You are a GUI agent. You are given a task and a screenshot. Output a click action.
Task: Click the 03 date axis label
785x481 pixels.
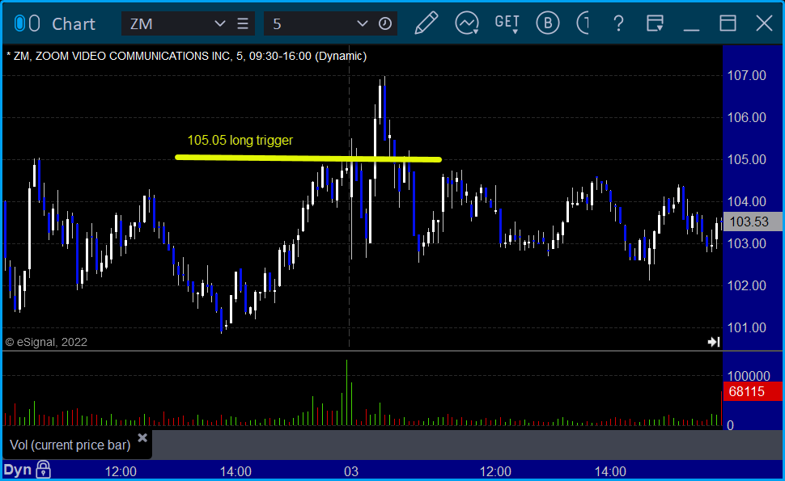point(351,471)
